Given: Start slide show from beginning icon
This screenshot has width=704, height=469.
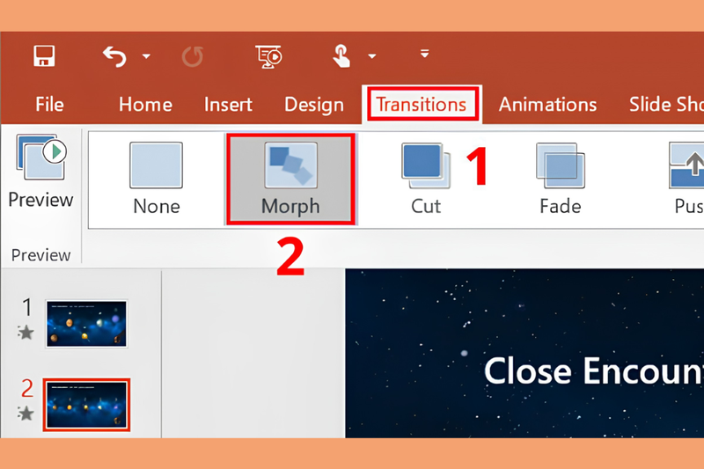Looking at the screenshot, I should pos(268,56).
